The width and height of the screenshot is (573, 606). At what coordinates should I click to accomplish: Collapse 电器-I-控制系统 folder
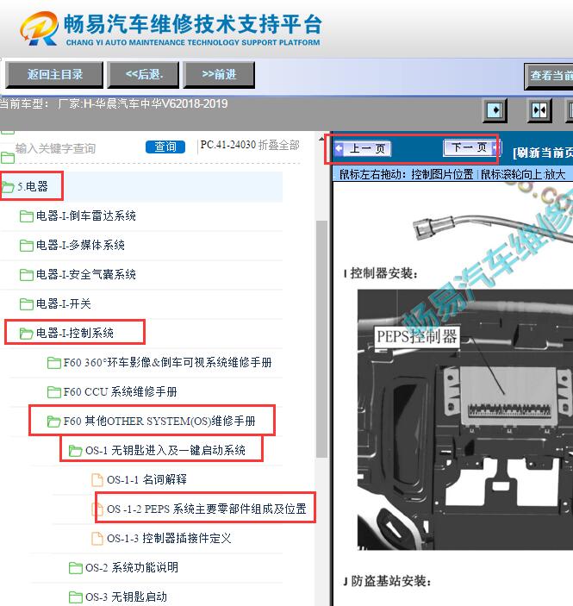pyautogui.click(x=75, y=333)
